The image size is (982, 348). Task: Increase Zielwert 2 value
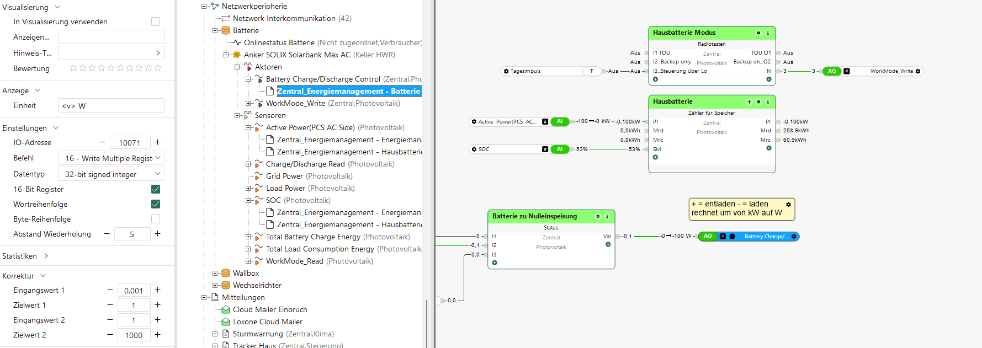click(157, 335)
